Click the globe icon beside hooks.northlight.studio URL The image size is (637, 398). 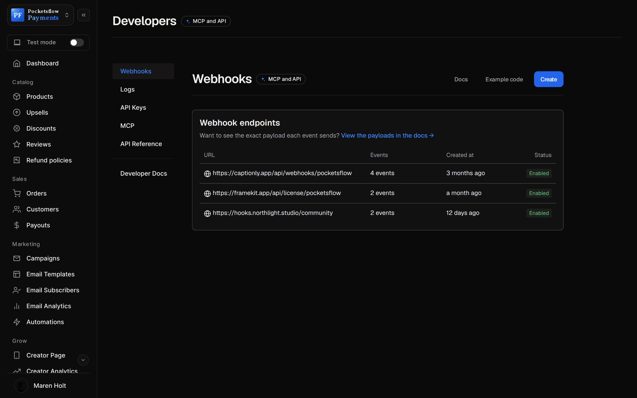(207, 213)
